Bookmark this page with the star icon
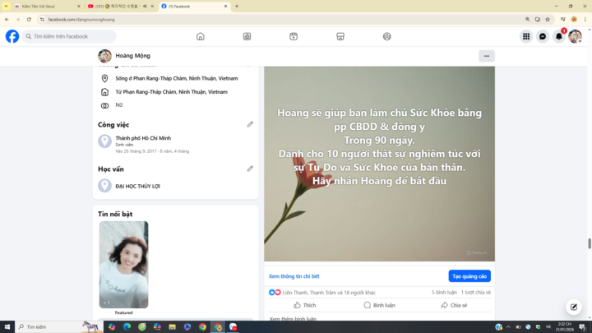The height and width of the screenshot is (333, 592). click(x=548, y=20)
